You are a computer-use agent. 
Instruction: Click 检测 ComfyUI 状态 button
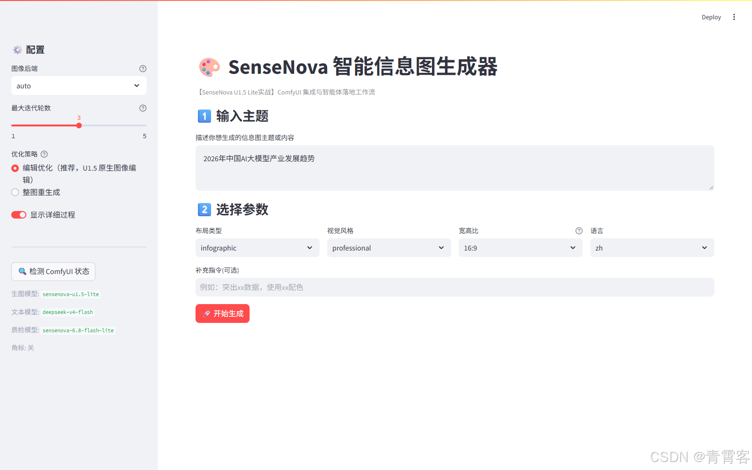click(x=53, y=272)
